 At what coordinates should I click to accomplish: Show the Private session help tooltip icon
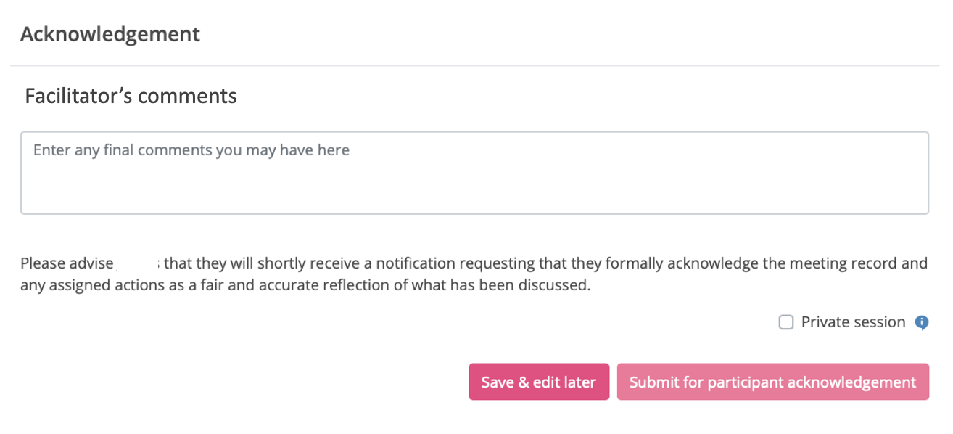point(922,322)
